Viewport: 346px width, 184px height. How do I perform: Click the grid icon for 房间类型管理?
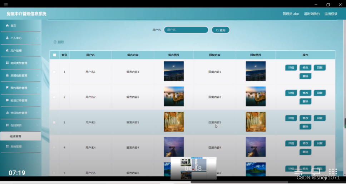point(7,63)
